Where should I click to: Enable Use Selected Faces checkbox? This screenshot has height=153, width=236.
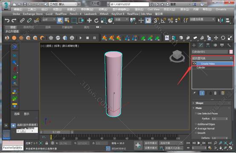coord(196,113)
